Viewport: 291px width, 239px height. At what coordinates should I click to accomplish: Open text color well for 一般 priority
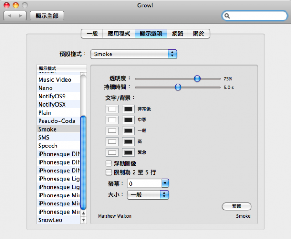pos(112,131)
